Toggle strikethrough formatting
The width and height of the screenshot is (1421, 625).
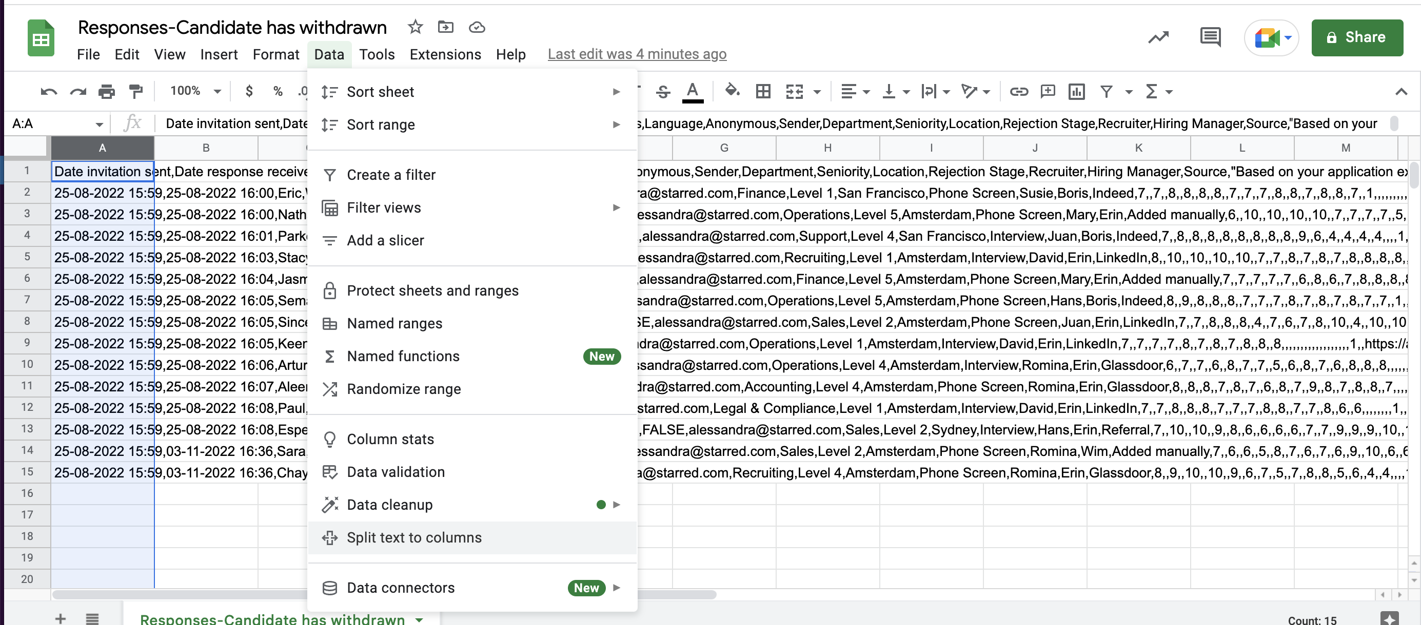(x=663, y=91)
